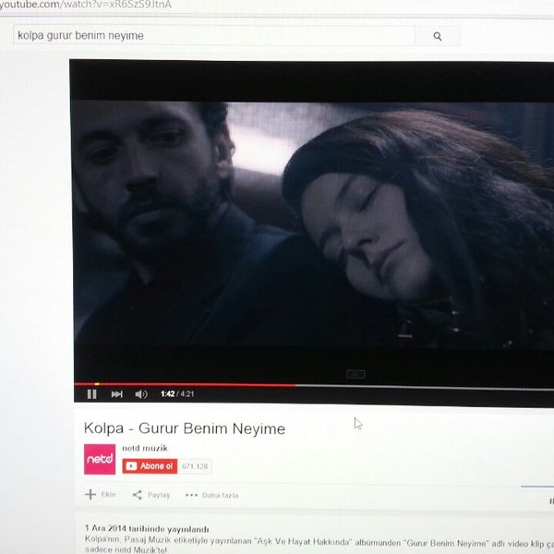Click the search magnifier button
The width and height of the screenshot is (554, 554).
(438, 36)
